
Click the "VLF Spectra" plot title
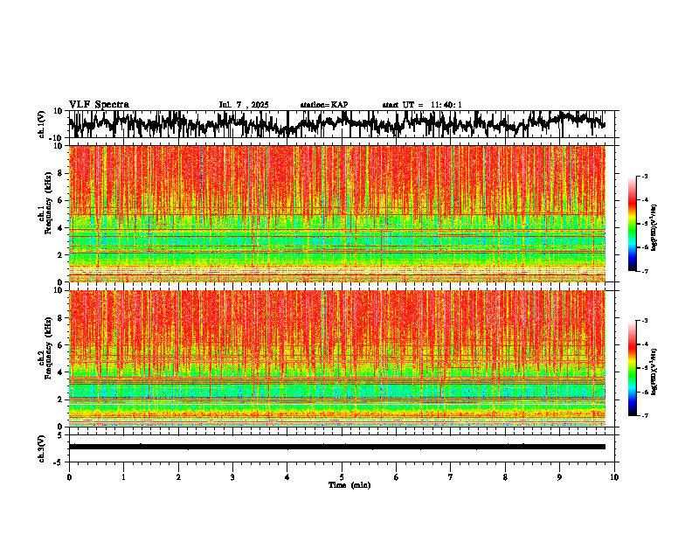(99, 105)
